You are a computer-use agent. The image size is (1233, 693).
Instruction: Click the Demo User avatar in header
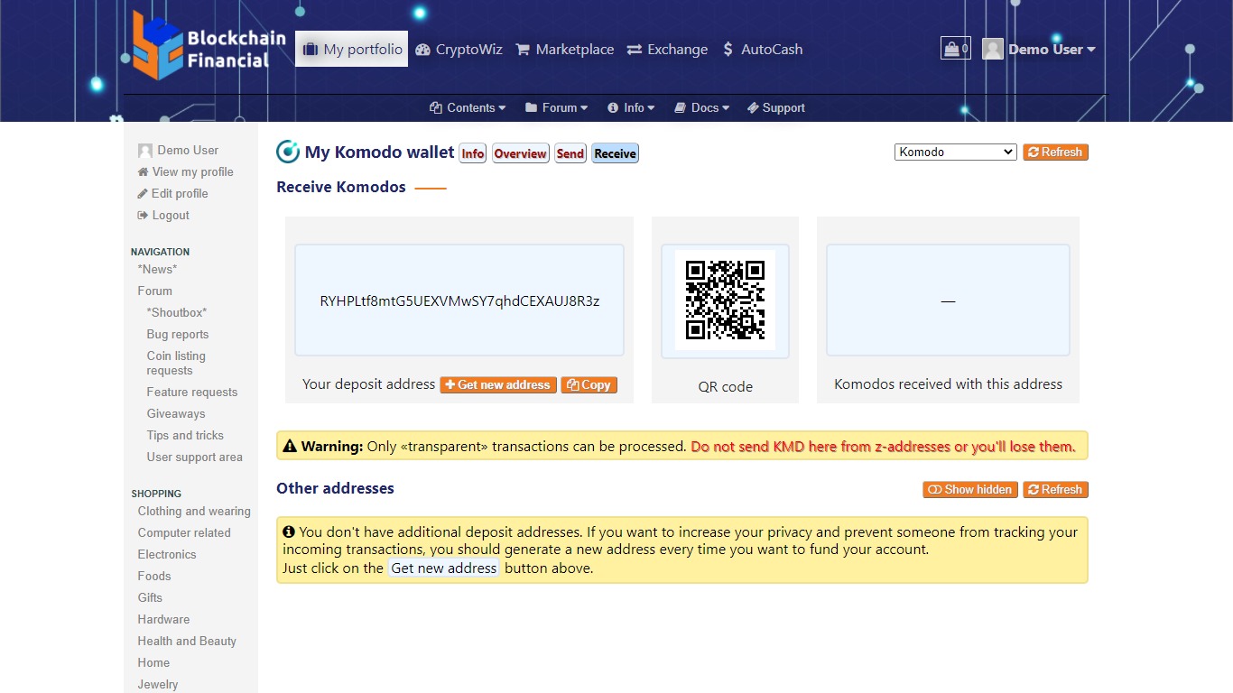[993, 49]
